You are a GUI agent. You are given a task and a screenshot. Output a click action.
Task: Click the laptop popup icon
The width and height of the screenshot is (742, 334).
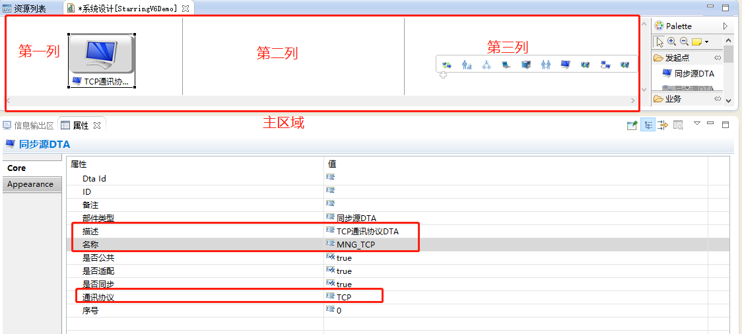(506, 65)
